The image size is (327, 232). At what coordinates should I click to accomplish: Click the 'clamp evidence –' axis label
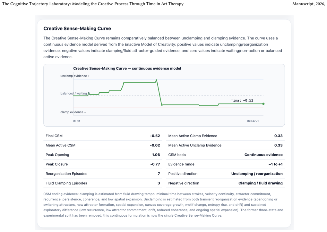pyautogui.click(x=73, y=112)
